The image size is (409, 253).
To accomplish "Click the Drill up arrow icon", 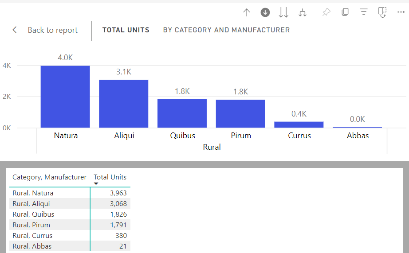I will click(247, 12).
